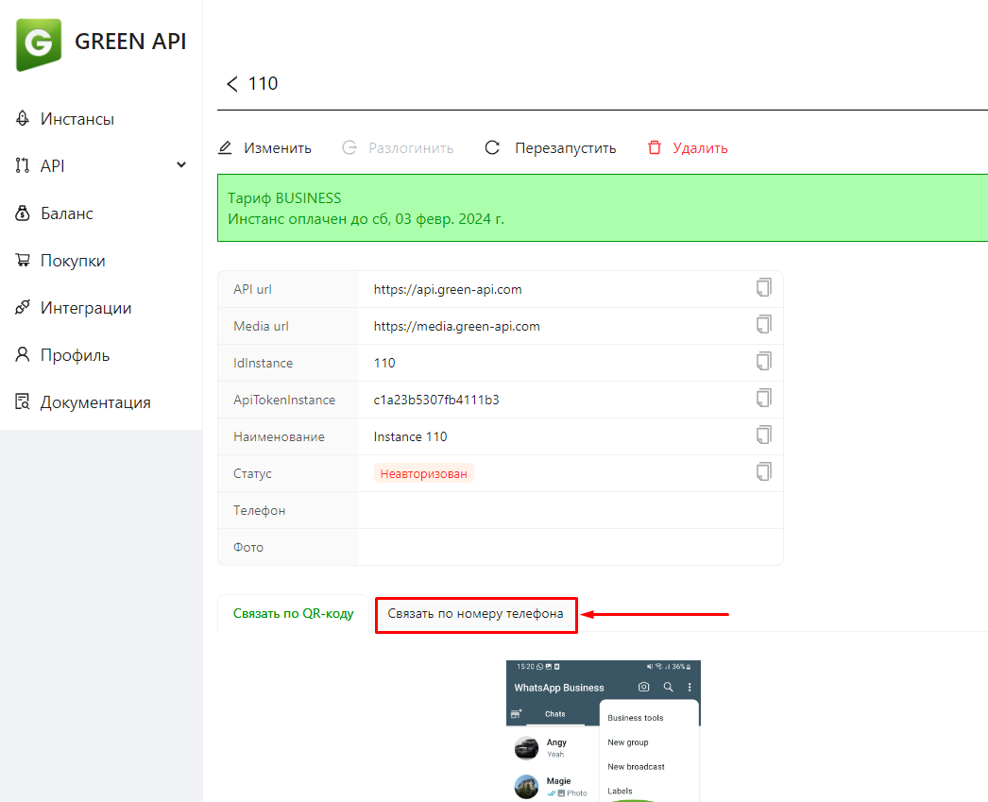Copy the Media url value
Image resolution: width=988 pixels, height=802 pixels.
[763, 325]
